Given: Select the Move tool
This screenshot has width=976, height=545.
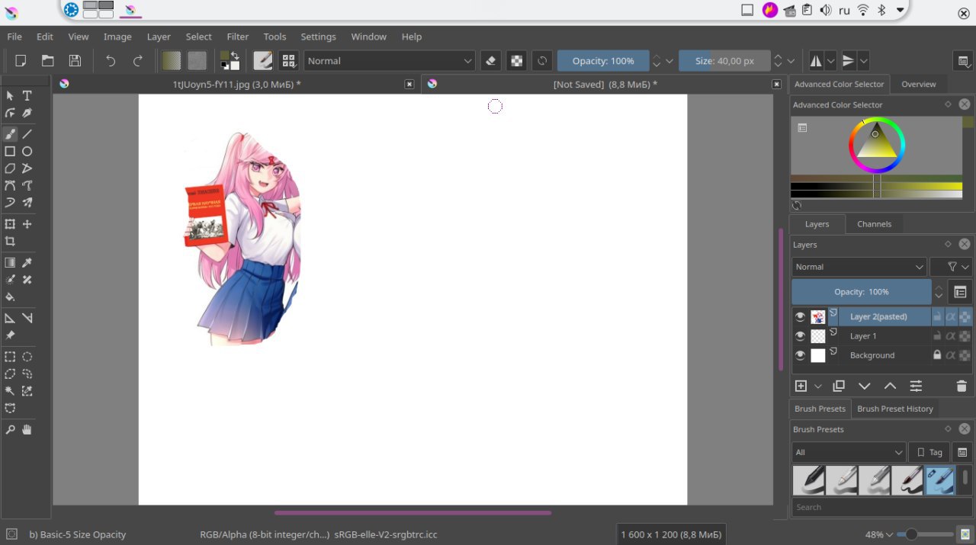Looking at the screenshot, I should 27,224.
